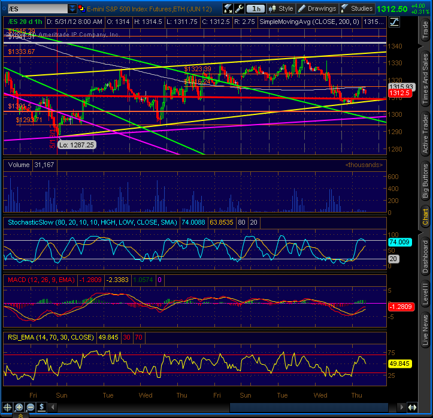Click the symbol link color-squares icon
Screen dimensions: 433x418
[x=81, y=9]
